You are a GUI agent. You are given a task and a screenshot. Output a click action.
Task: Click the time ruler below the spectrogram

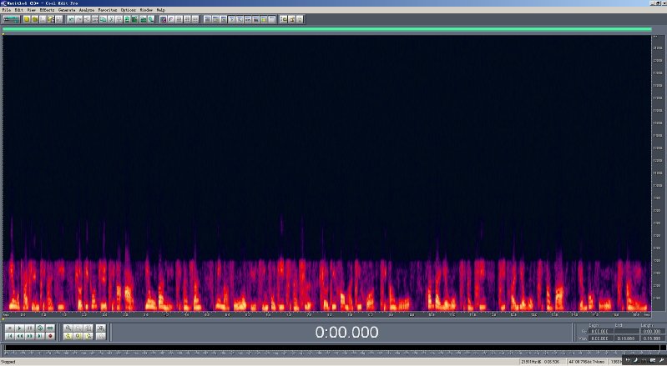pyautogui.click(x=326, y=315)
